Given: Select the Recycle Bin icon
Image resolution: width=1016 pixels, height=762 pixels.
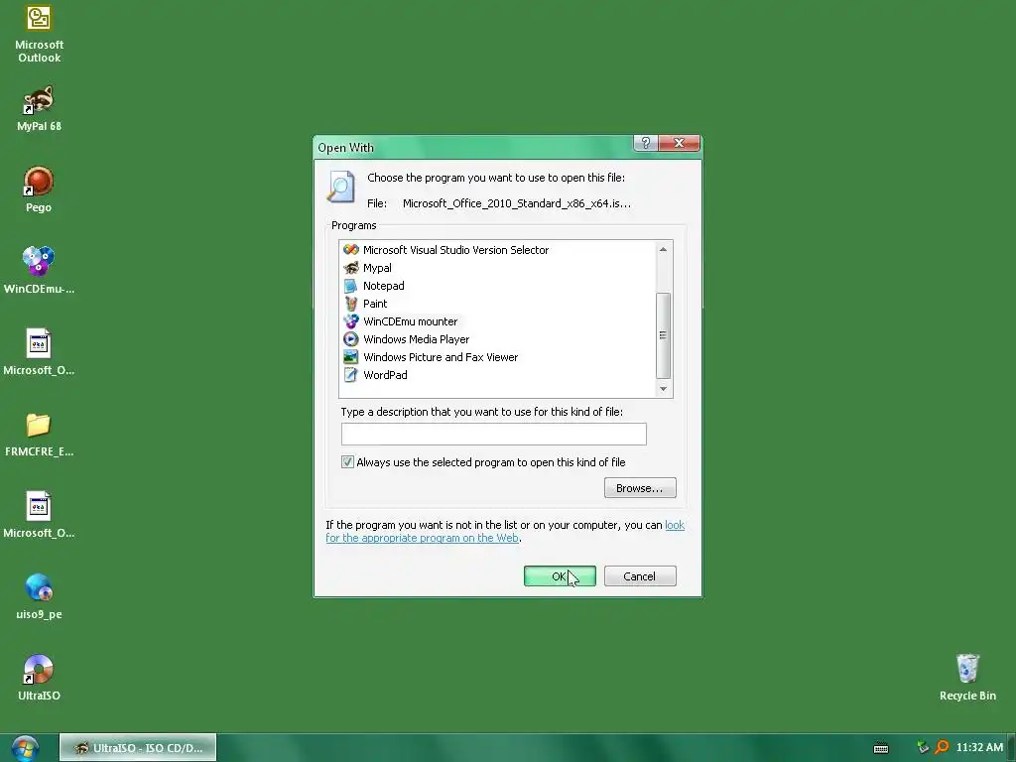Looking at the screenshot, I should pyautogui.click(x=967, y=678).
